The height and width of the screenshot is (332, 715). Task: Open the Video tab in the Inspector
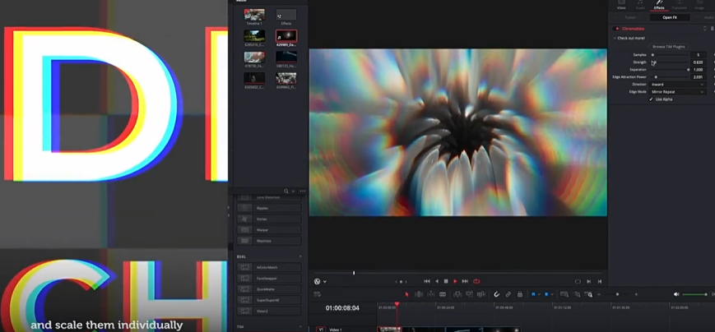click(x=621, y=6)
